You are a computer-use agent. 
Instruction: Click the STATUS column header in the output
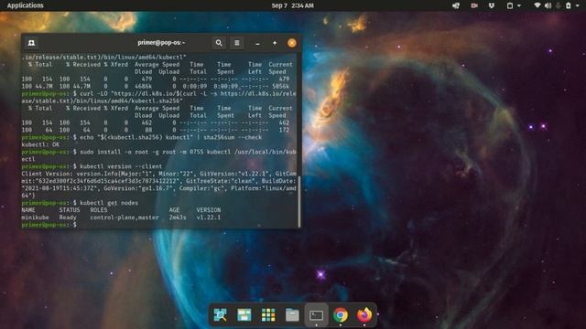(x=70, y=210)
